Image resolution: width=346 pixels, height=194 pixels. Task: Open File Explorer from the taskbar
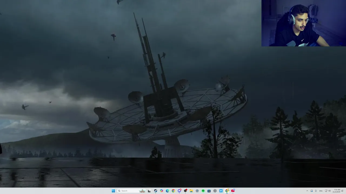coord(191,191)
